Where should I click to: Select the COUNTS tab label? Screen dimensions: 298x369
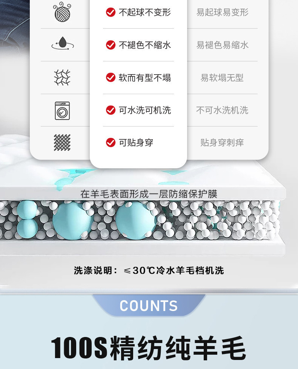149,306
